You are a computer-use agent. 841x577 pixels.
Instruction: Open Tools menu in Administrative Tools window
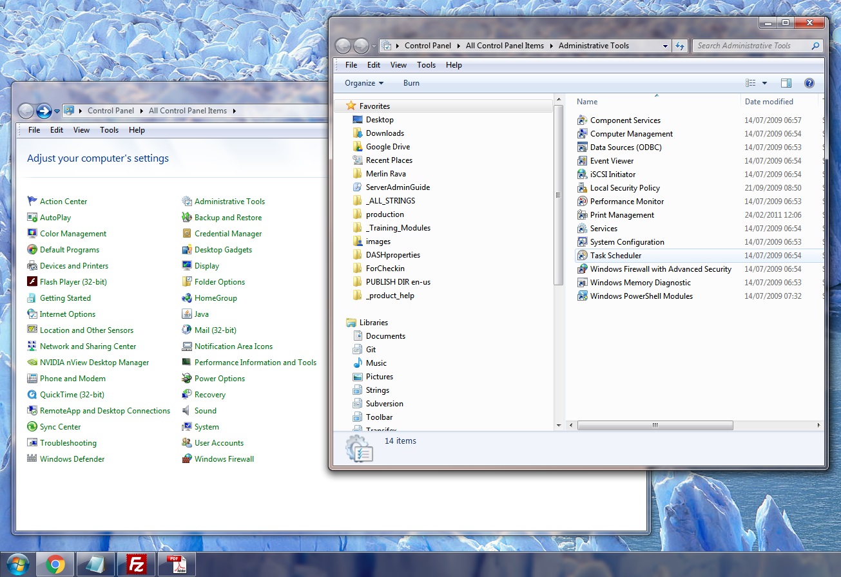tap(426, 65)
